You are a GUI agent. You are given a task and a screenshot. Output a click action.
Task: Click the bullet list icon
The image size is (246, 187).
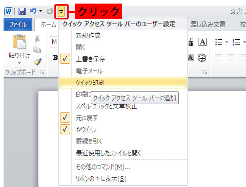(219, 42)
